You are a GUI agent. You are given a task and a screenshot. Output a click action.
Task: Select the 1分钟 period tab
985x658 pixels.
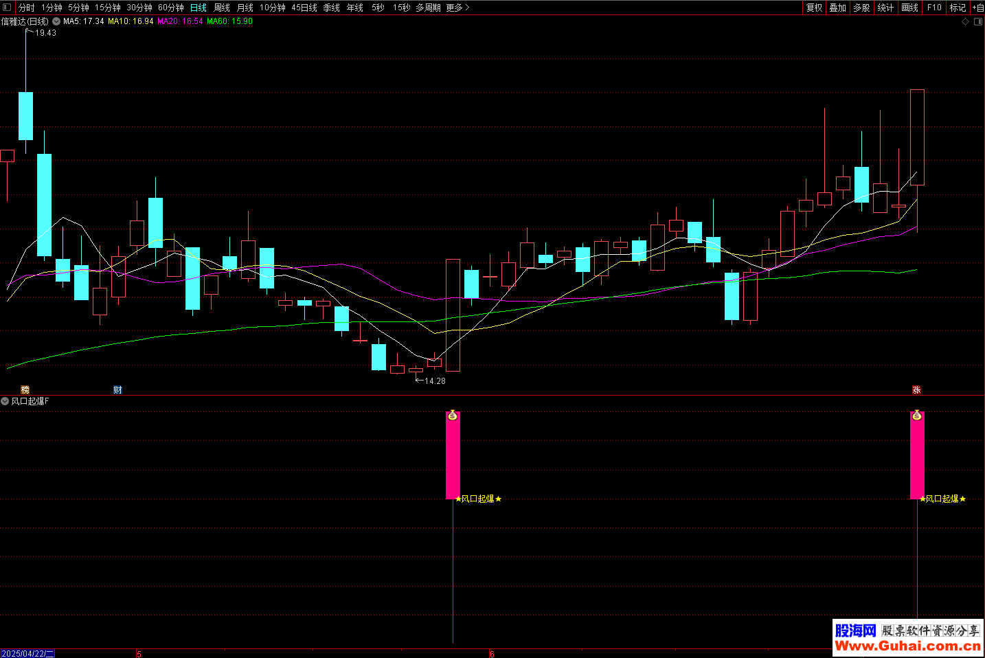52,8
